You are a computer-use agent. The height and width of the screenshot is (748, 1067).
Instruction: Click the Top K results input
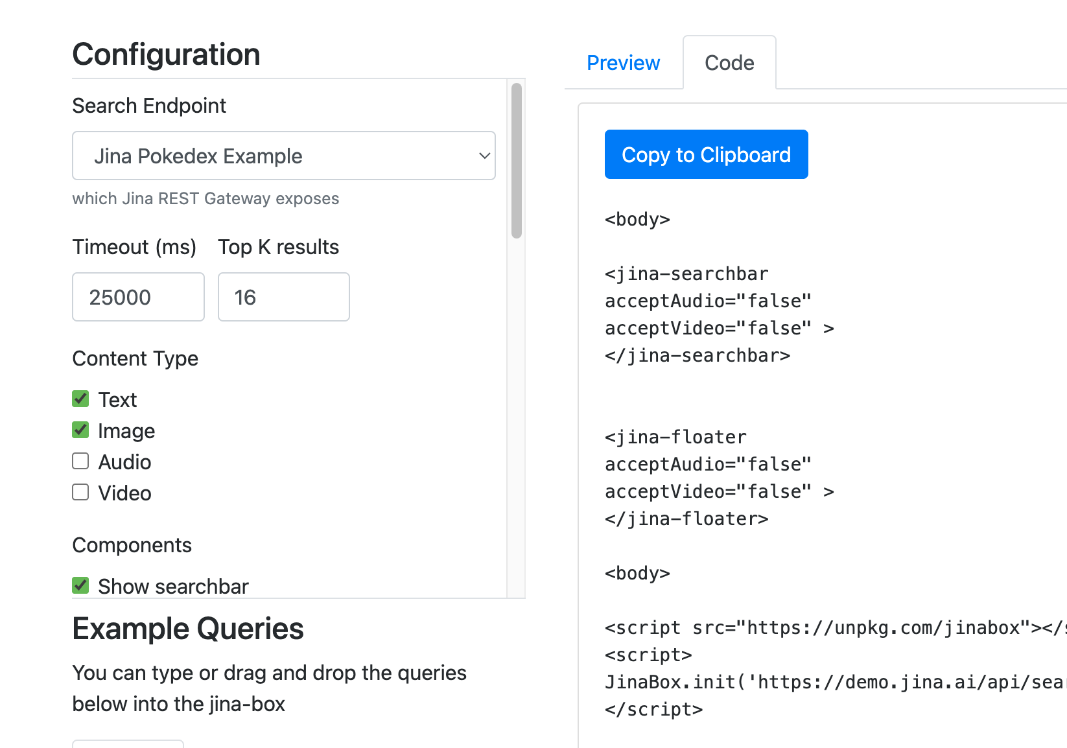tap(283, 297)
